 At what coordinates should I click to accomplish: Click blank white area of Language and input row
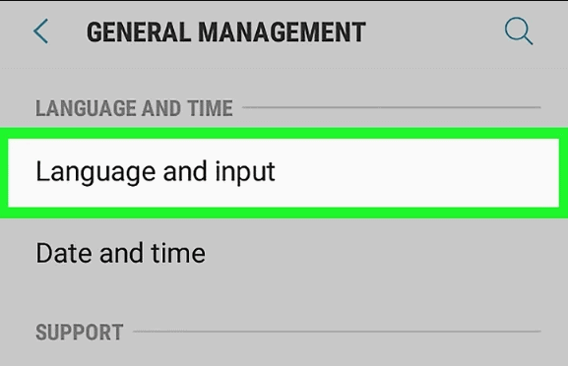[x=416, y=173]
